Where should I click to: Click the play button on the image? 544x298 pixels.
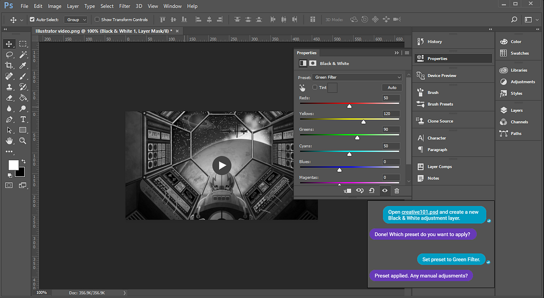(x=222, y=165)
